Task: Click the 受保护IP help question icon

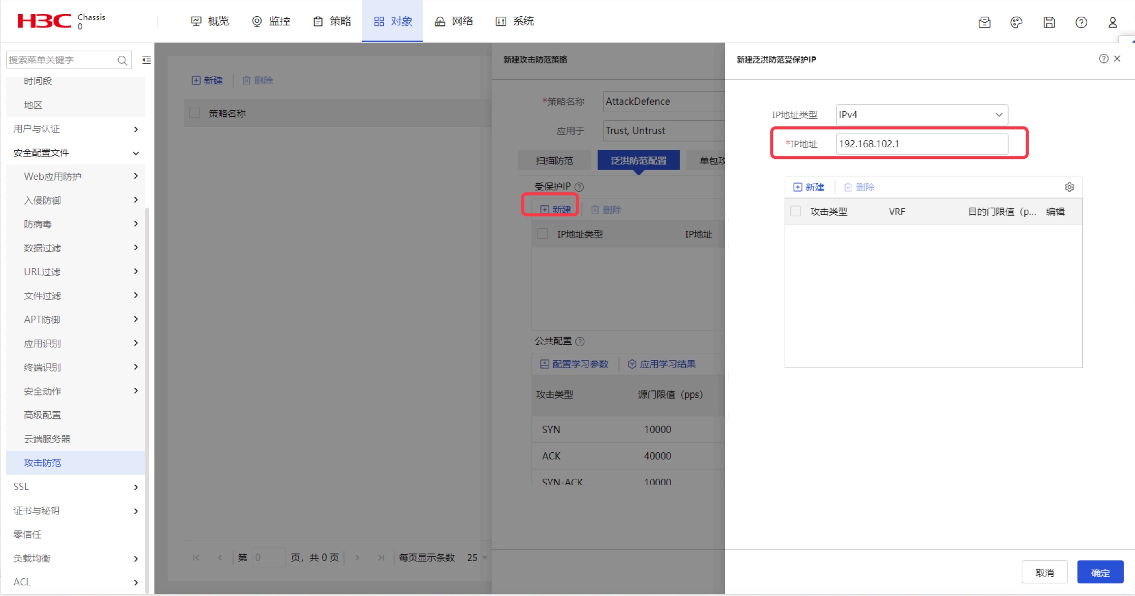Action: [579, 186]
